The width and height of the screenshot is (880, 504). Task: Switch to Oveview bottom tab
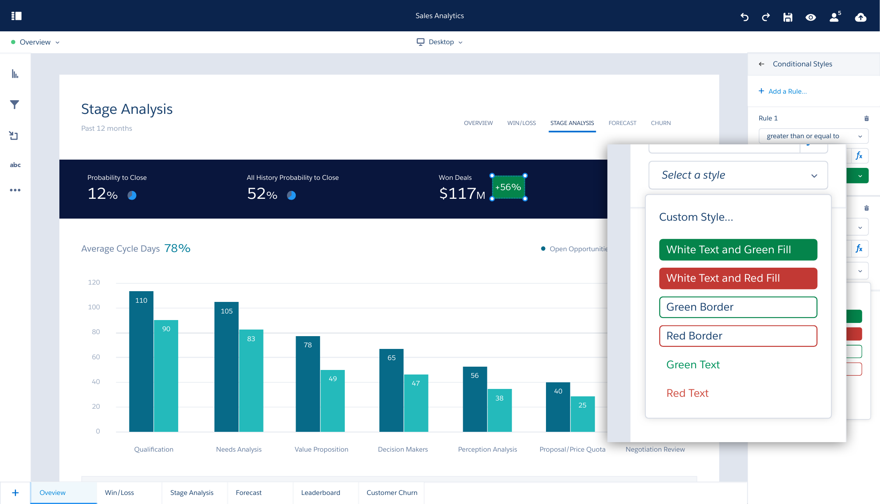point(64,493)
